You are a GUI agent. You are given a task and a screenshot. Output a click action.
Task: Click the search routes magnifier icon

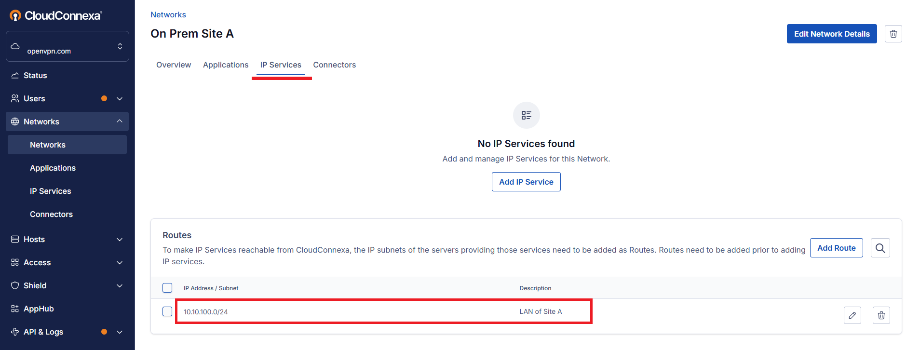click(880, 248)
